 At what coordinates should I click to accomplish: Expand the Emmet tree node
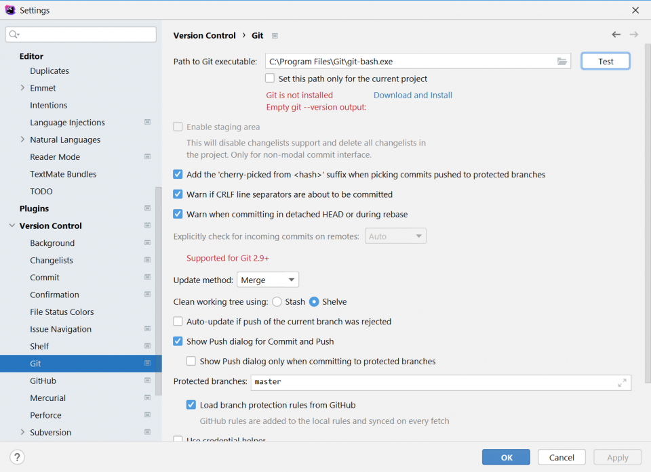(22, 87)
